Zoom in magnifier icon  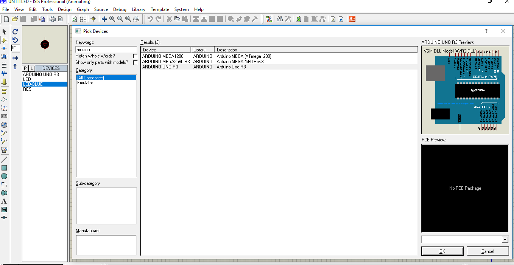(x=112, y=19)
